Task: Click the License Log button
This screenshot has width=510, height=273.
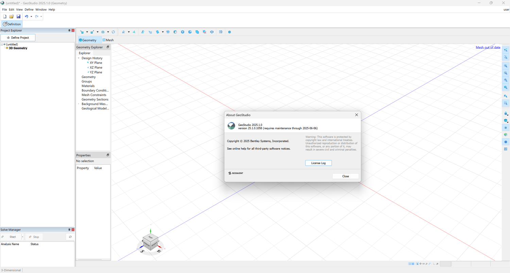Action: point(318,163)
